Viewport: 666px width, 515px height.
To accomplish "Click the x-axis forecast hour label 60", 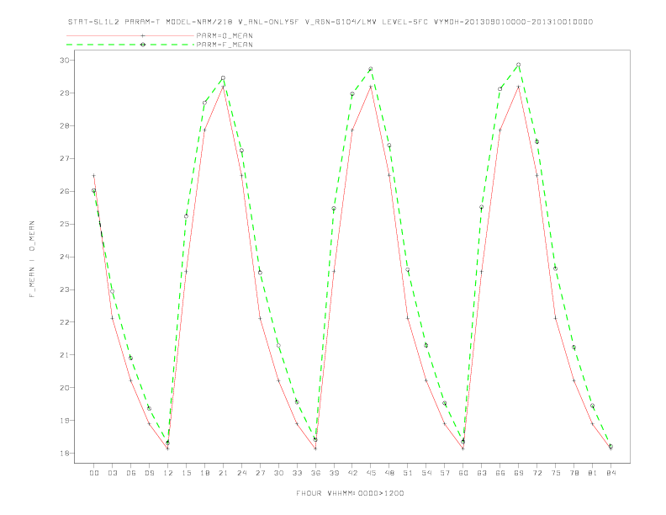I will click(x=463, y=473).
